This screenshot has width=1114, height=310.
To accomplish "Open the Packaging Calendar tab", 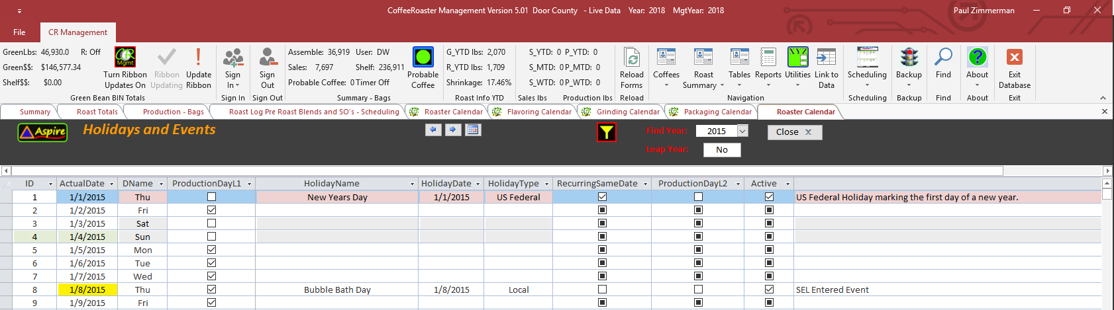I will [711, 112].
